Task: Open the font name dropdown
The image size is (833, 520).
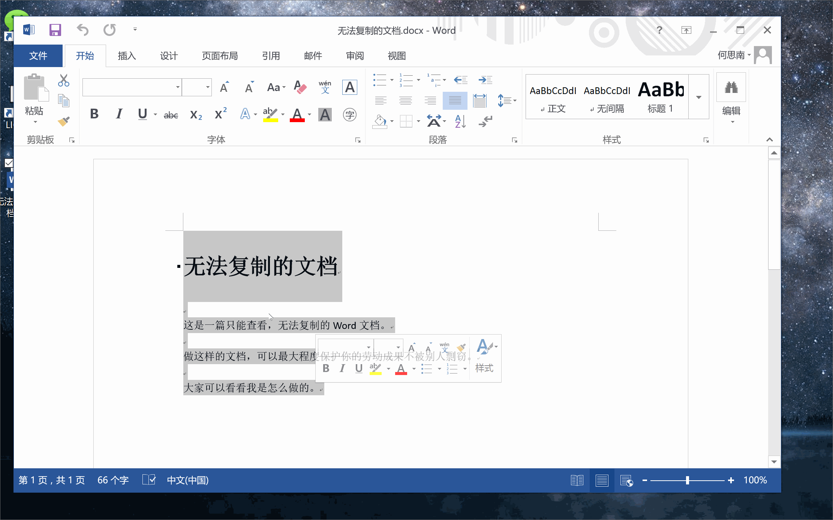Action: pos(178,87)
